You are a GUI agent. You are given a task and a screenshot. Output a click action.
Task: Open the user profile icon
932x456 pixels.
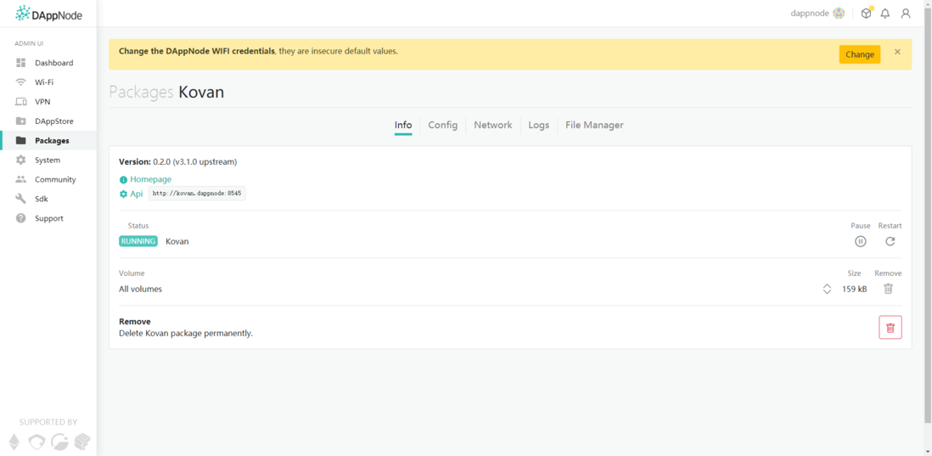905,14
